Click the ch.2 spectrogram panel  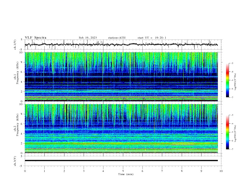click(x=121, y=129)
